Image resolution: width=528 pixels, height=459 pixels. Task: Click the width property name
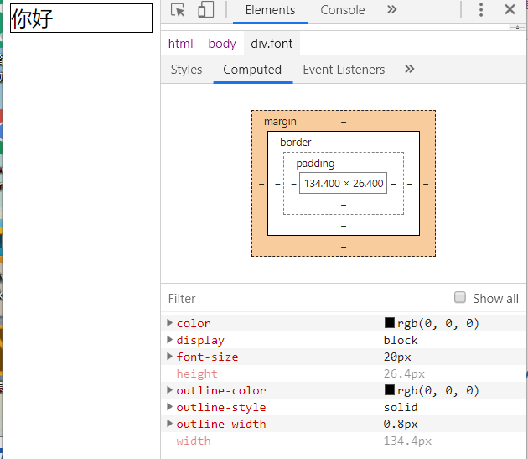194,441
